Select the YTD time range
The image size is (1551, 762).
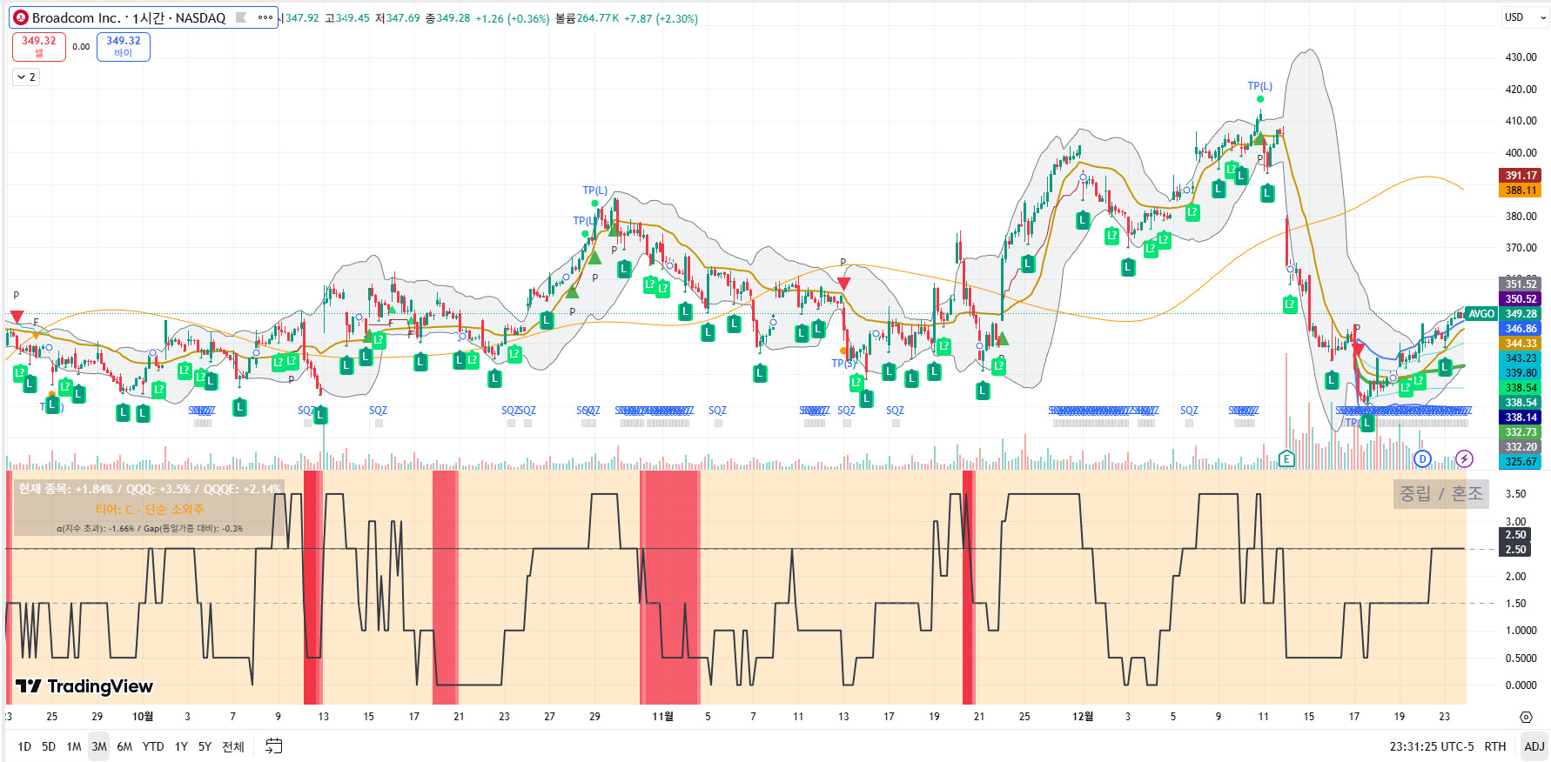[153, 746]
